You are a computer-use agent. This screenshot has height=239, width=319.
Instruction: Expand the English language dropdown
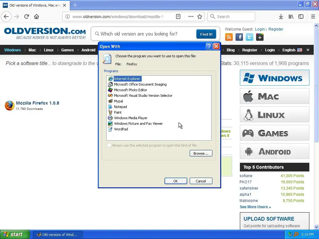pyautogui.click(x=292, y=50)
